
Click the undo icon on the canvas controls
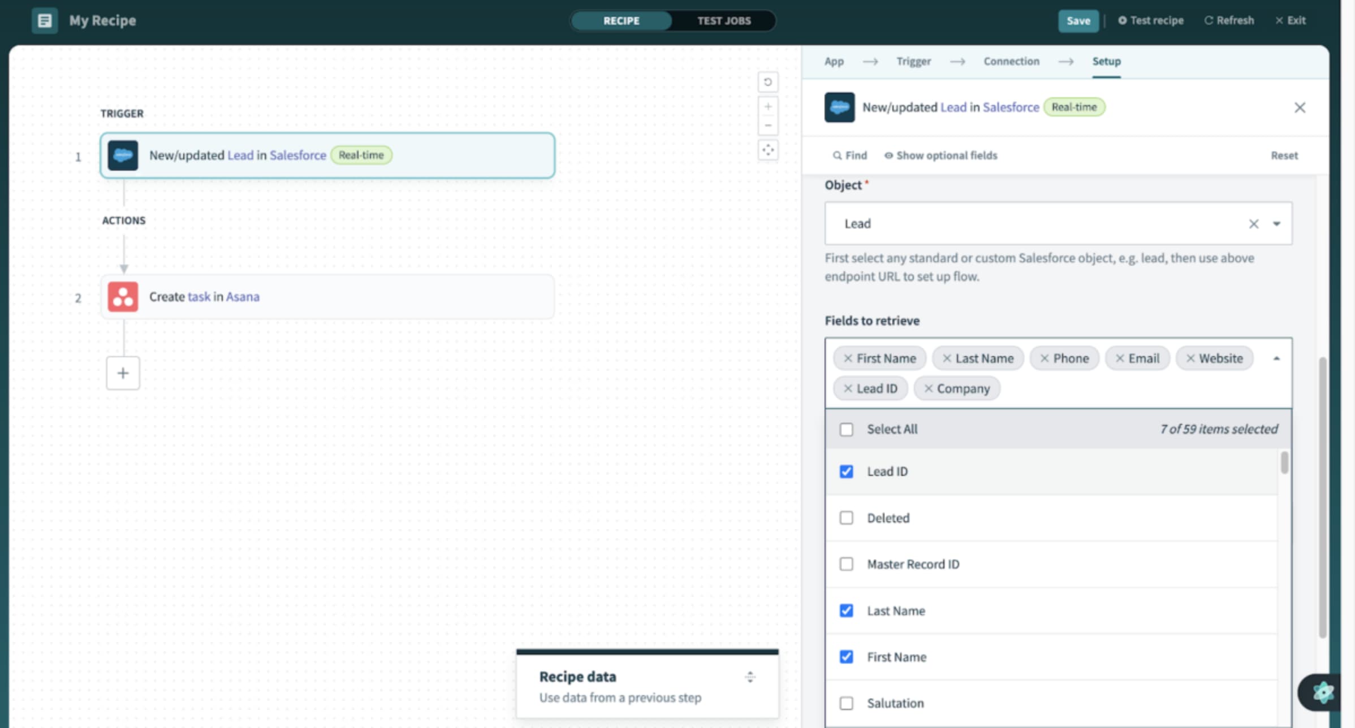pos(767,82)
